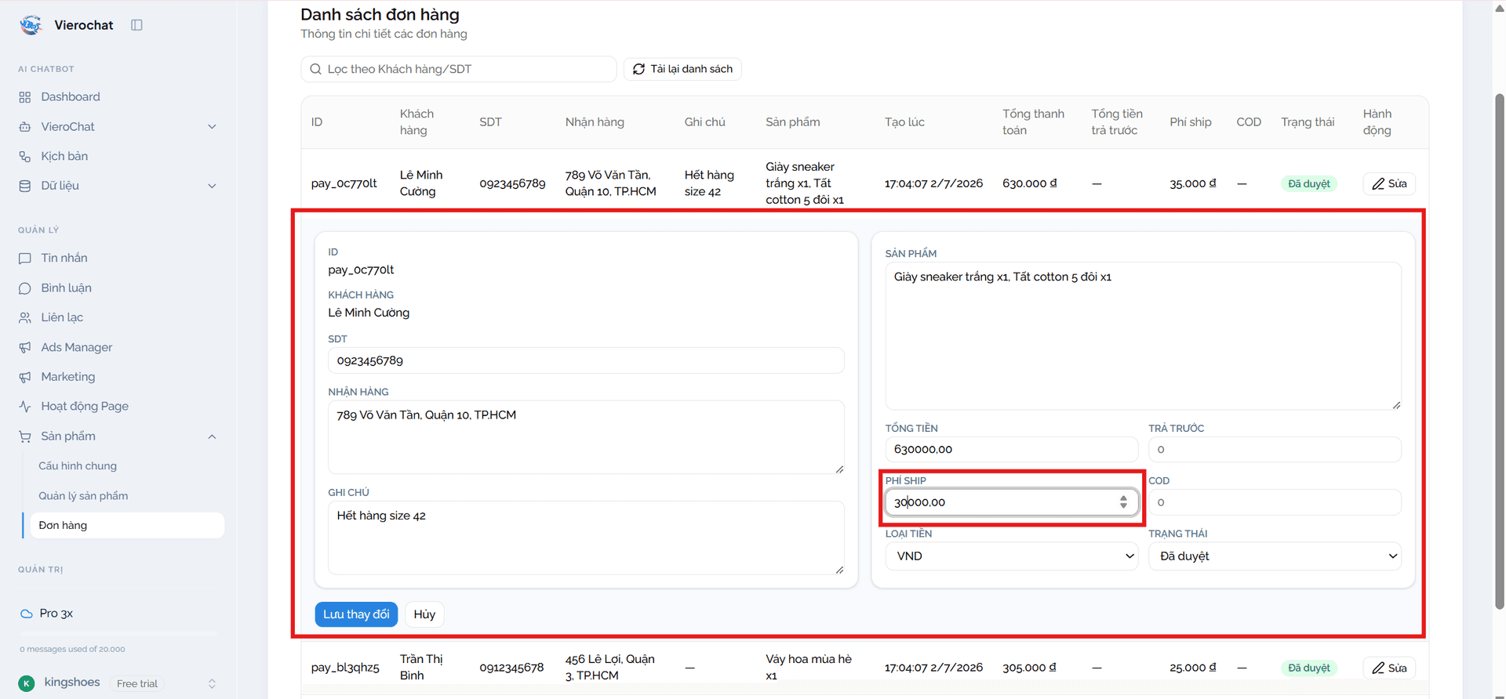This screenshot has width=1506, height=699.
Task: Open Cấu hình chung submenu item
Action: click(x=78, y=466)
